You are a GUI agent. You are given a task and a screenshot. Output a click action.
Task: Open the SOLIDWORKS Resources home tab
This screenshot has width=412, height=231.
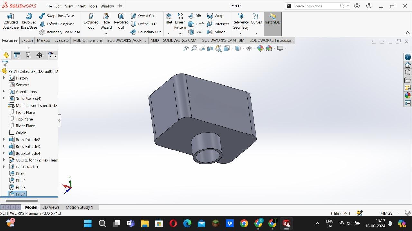[x=408, y=65]
